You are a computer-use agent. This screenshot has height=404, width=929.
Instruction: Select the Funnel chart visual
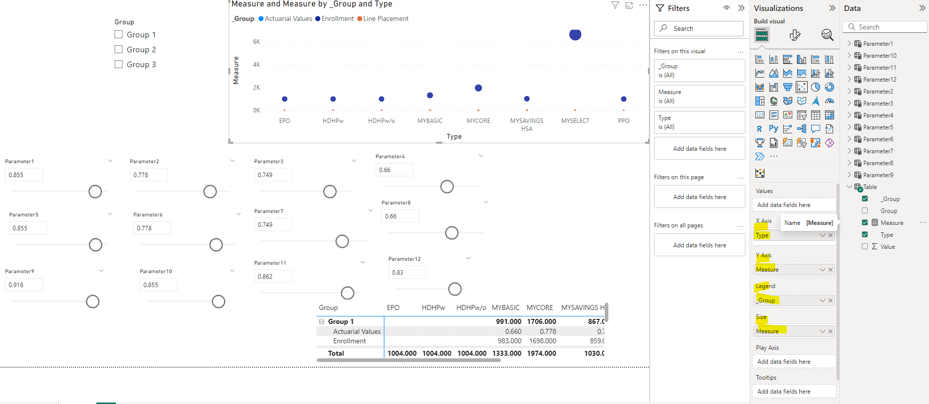[788, 88]
